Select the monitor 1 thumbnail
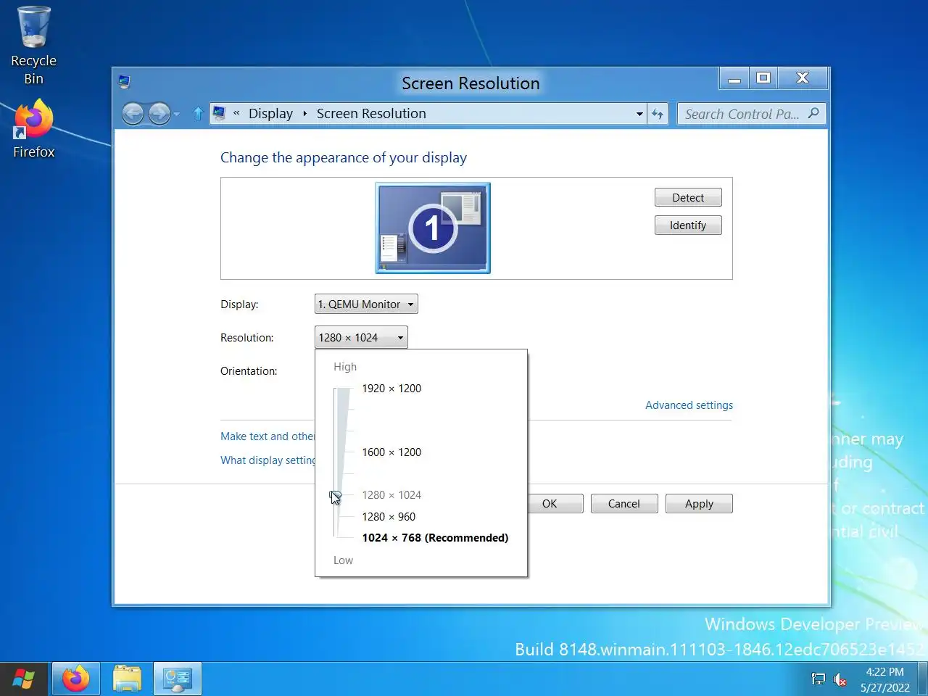928x696 pixels. (433, 228)
